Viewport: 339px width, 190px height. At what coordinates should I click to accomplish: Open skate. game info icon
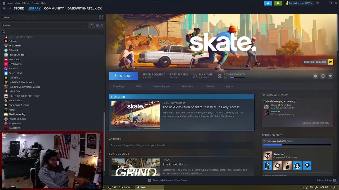point(323,76)
